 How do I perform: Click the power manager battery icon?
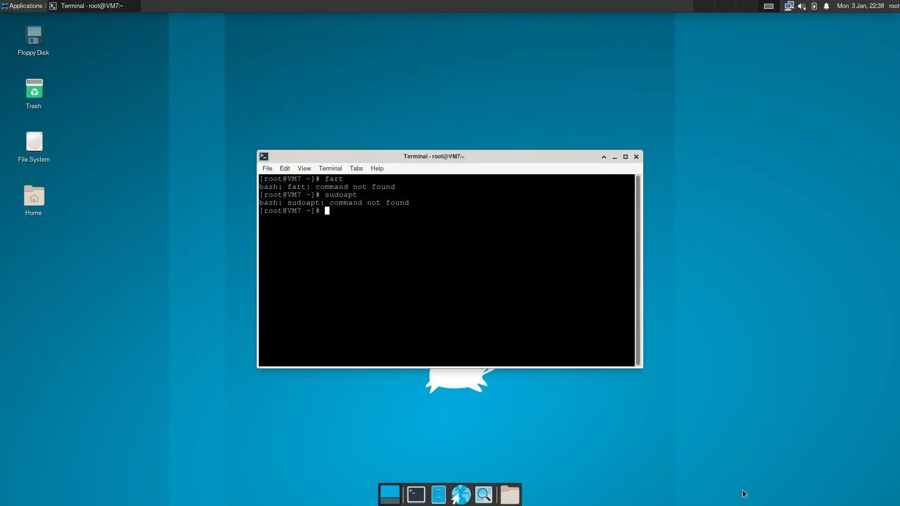[814, 6]
